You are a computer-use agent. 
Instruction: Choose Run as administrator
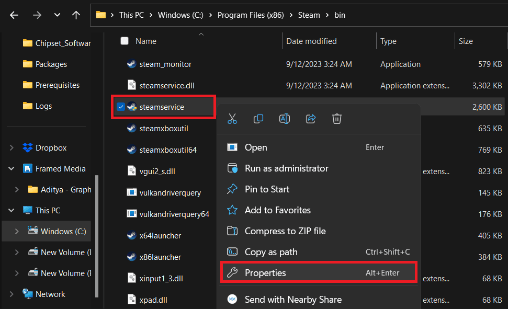click(287, 168)
